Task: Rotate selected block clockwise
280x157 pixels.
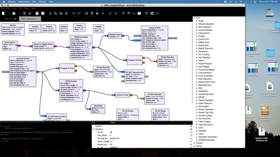Action: pos(115,14)
